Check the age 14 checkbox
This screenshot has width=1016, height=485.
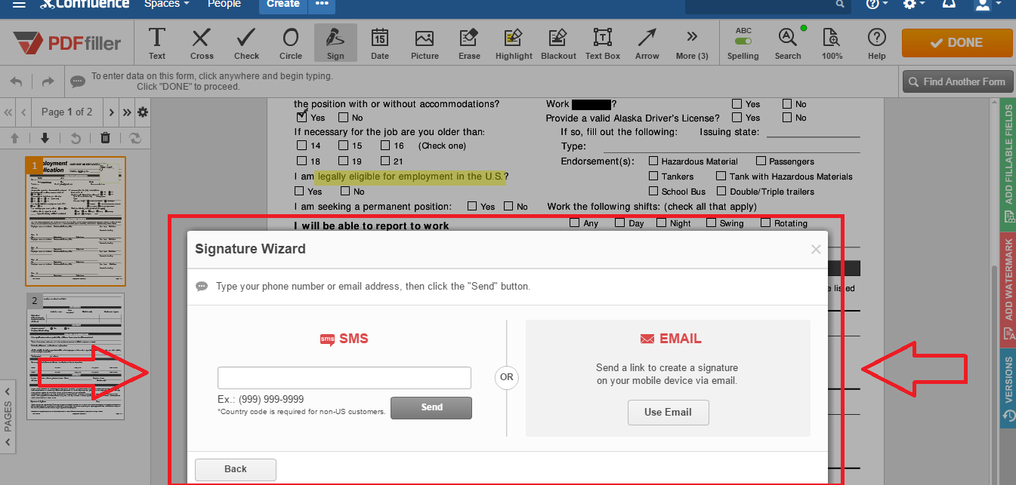click(302, 146)
